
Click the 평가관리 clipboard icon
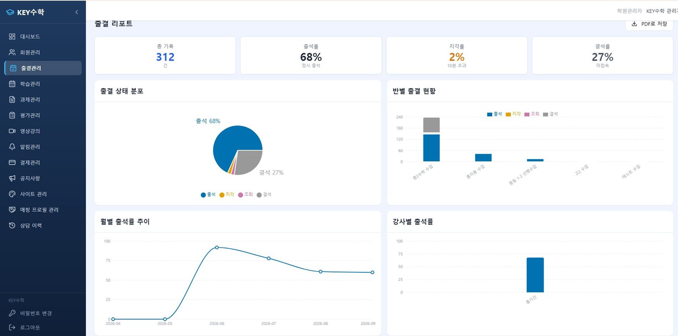pyautogui.click(x=12, y=115)
